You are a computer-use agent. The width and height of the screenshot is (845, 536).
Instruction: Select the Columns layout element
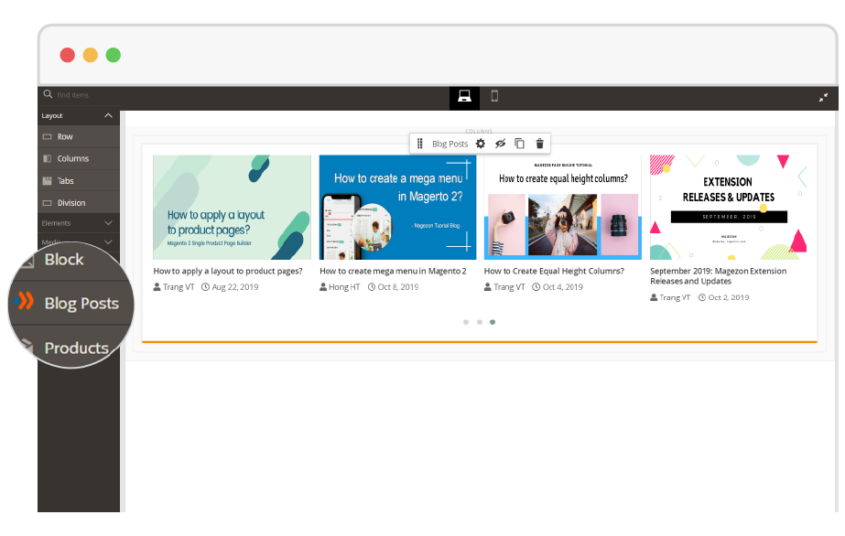click(x=73, y=159)
